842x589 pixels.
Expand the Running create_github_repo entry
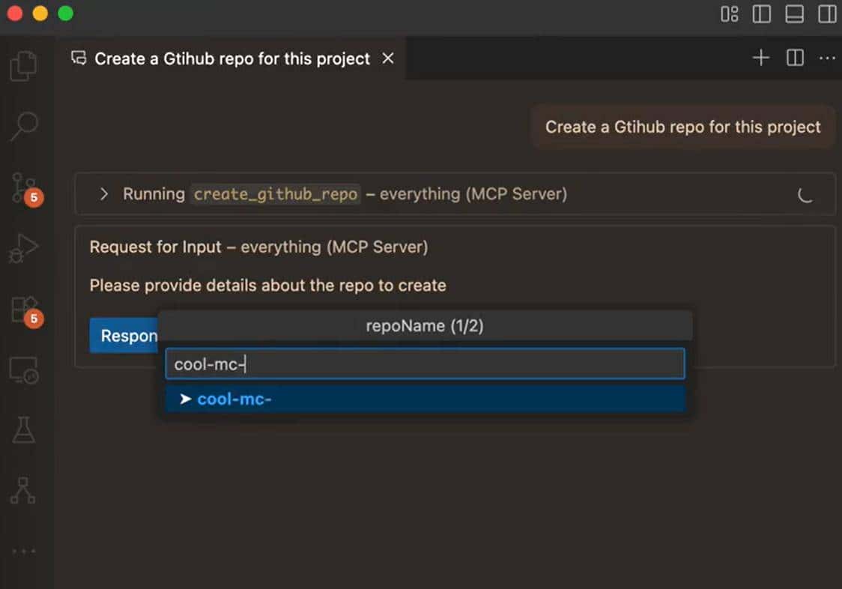[104, 193]
